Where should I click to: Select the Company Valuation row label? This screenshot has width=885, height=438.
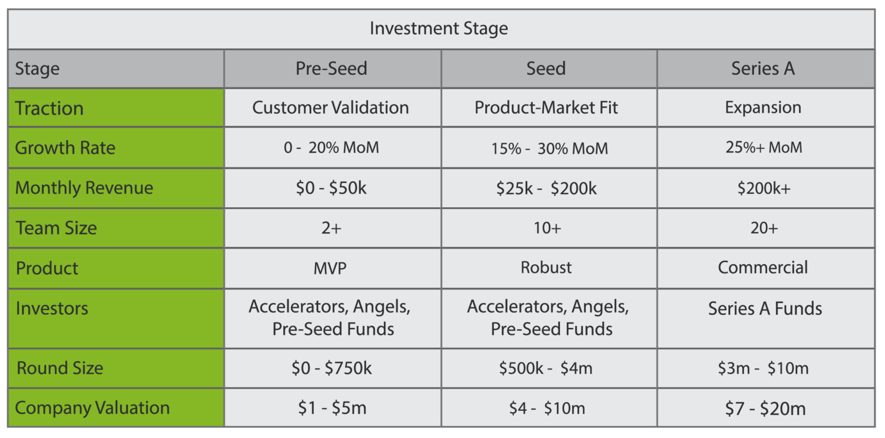pyautogui.click(x=92, y=408)
